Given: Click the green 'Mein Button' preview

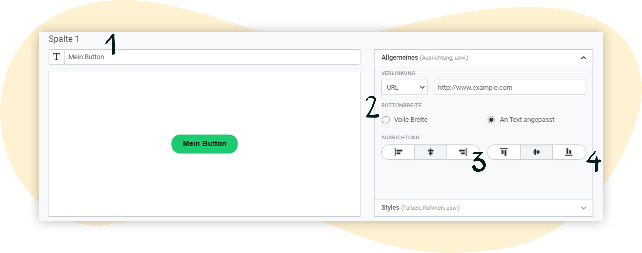Looking at the screenshot, I should [205, 143].
